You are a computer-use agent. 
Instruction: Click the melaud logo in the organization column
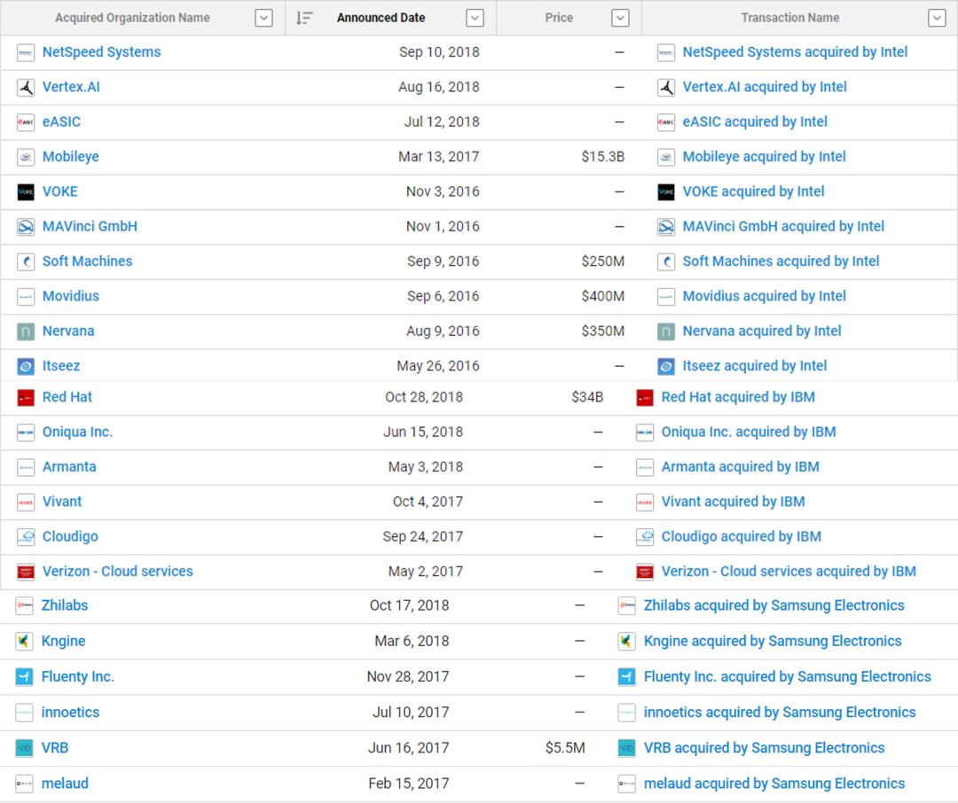(25, 784)
